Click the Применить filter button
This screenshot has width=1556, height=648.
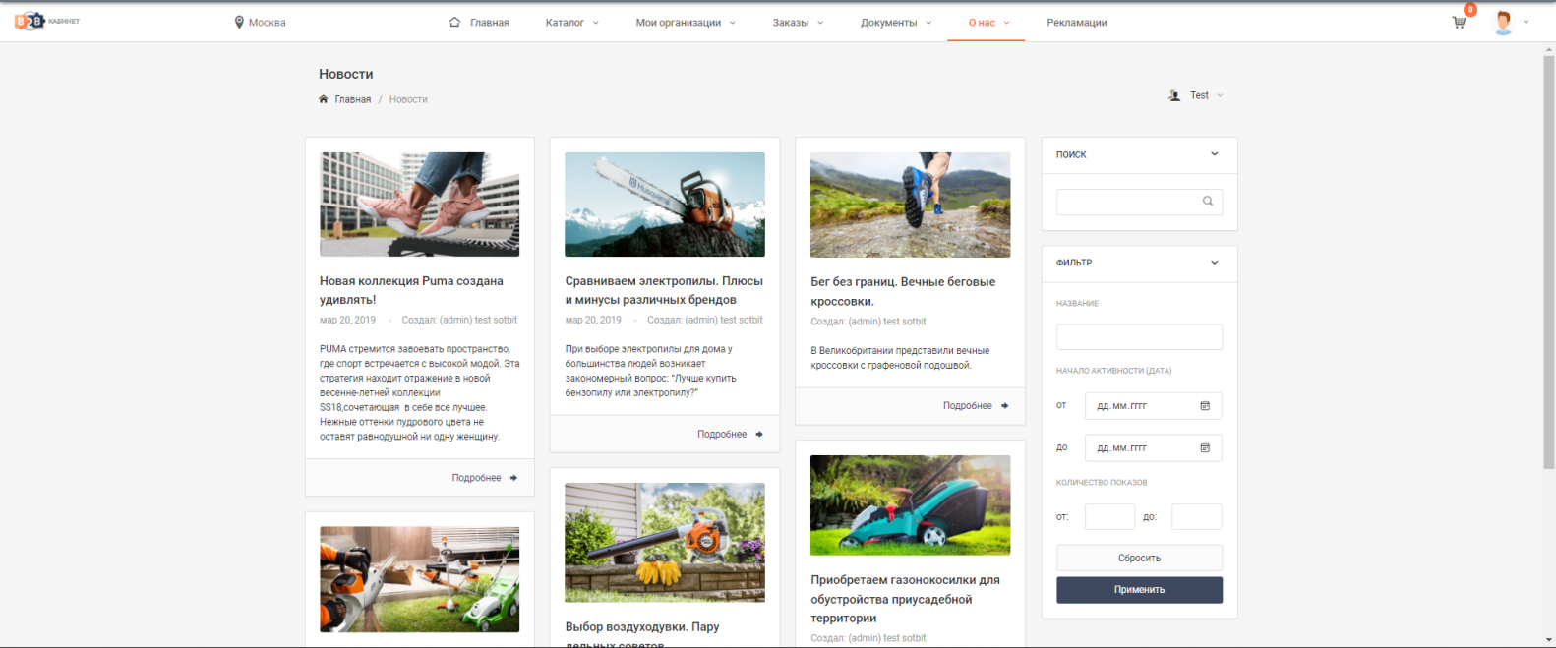(x=1139, y=590)
